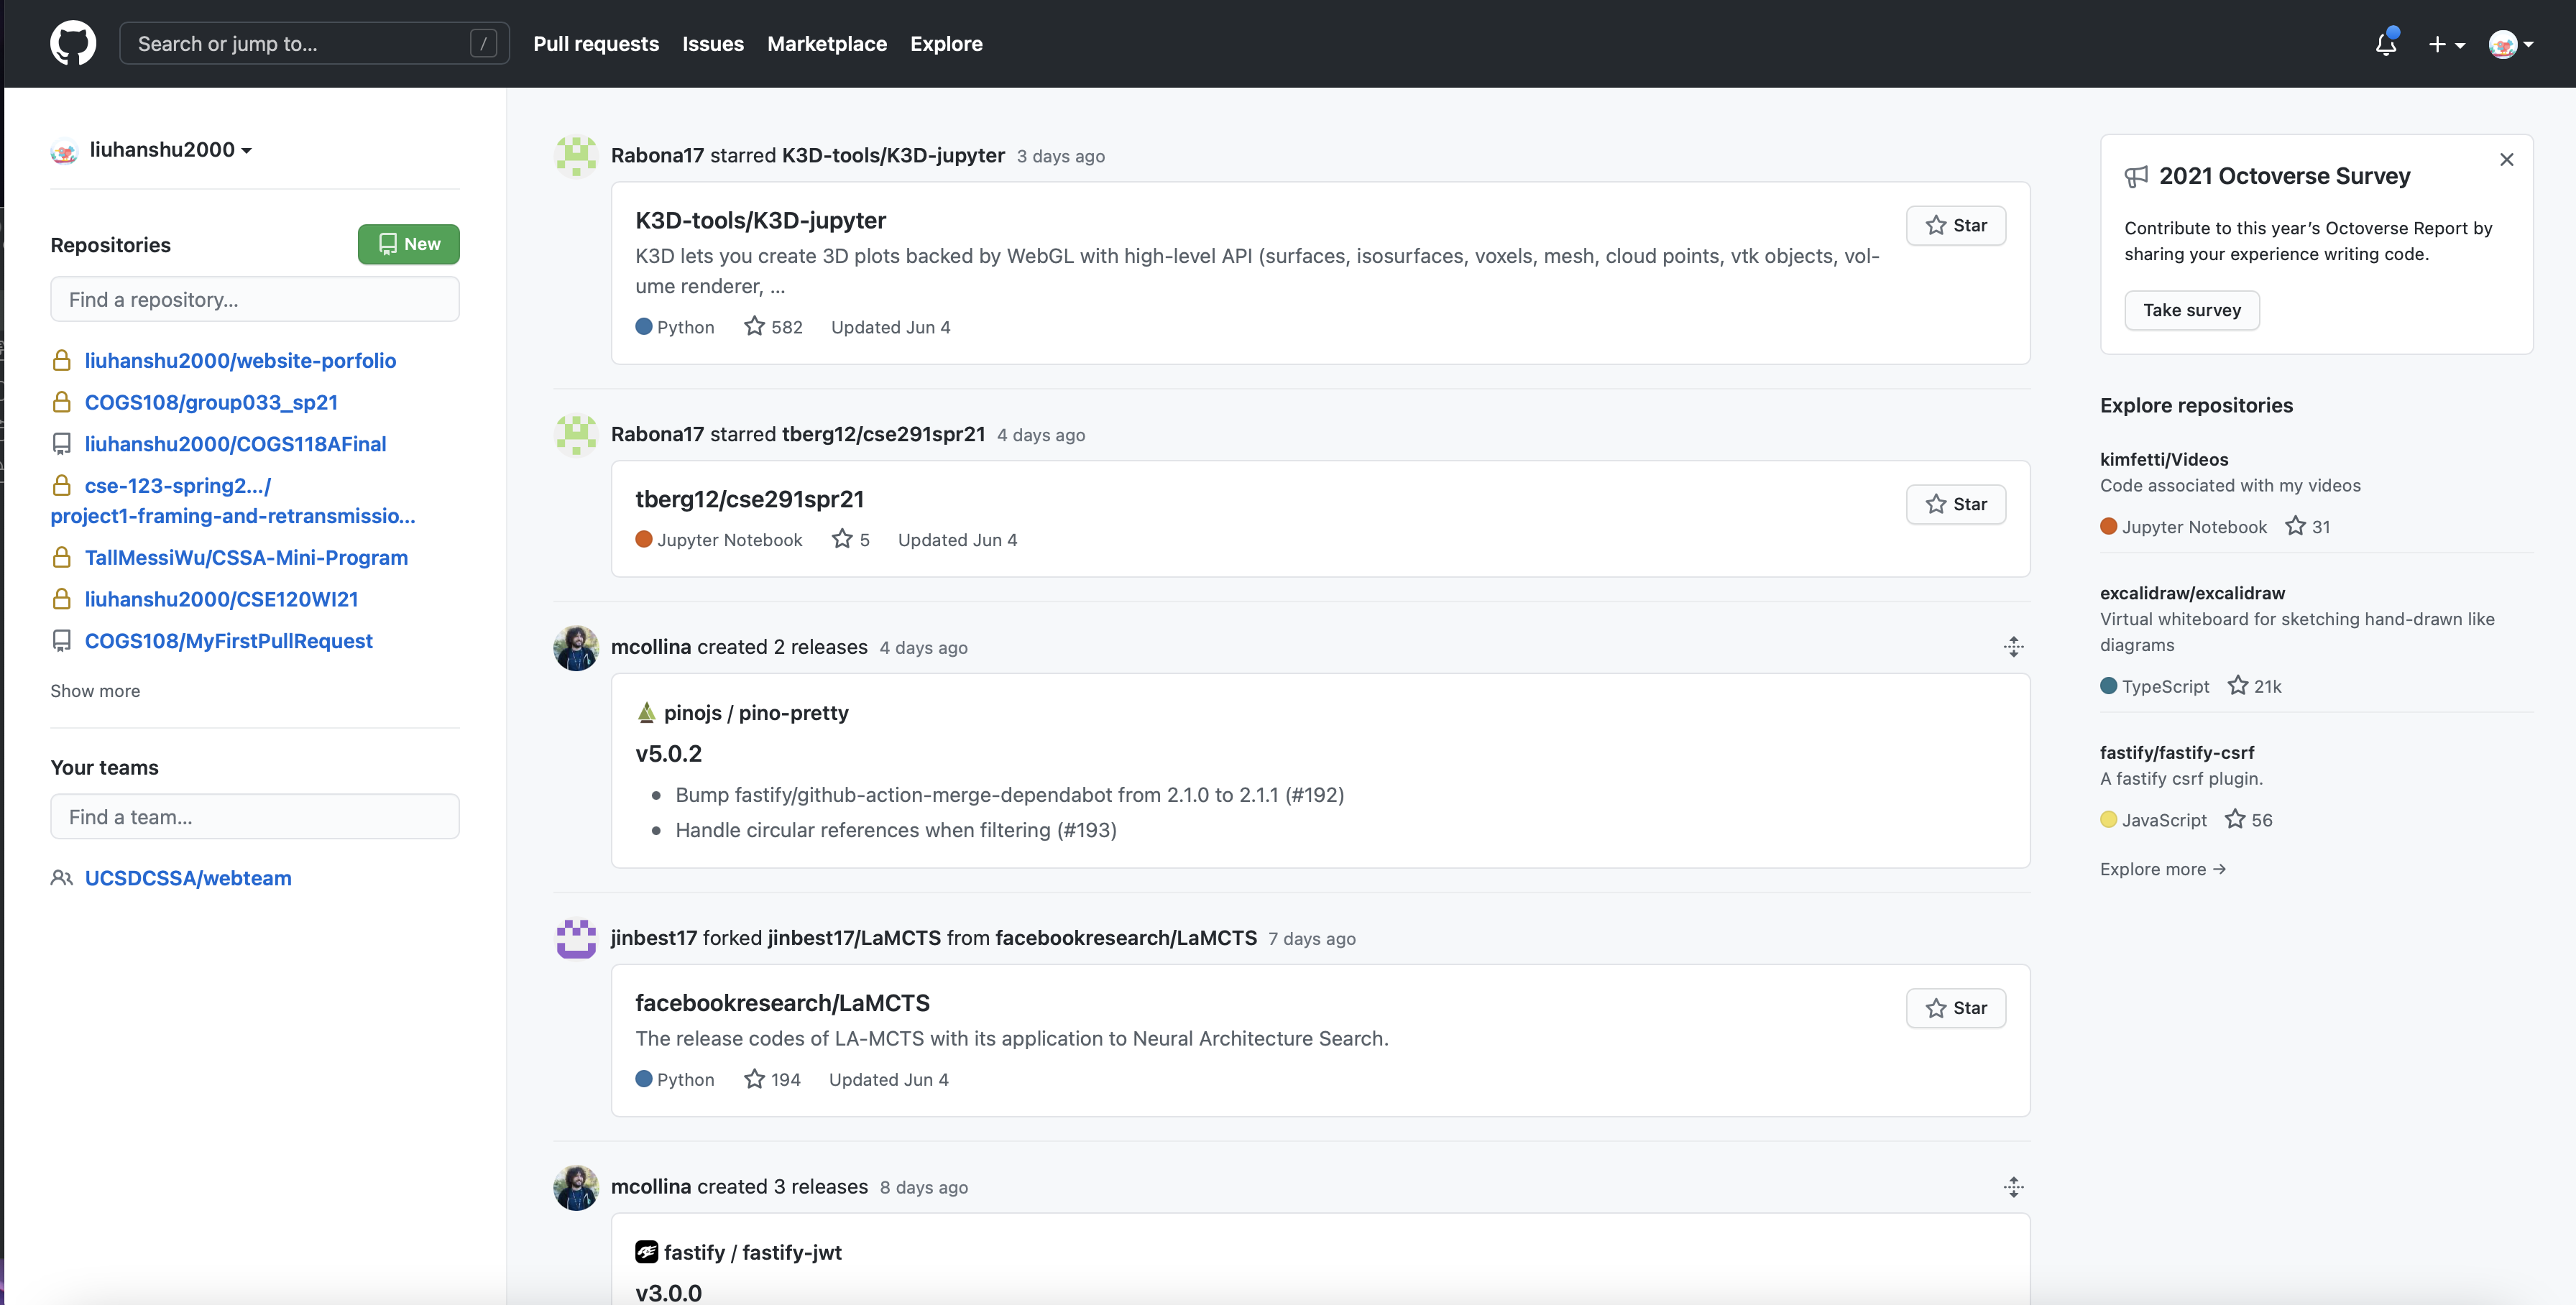View the 194 stars count of LaMCTS
Viewport: 2576px width, 1305px height.
click(772, 1080)
